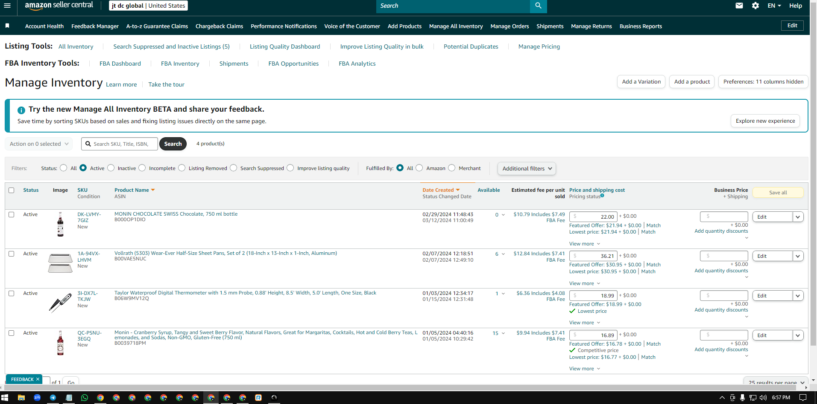
Task: Click price field showing 22.00
Action: tap(593, 216)
